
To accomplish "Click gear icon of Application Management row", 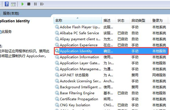I will coord(57,69).
